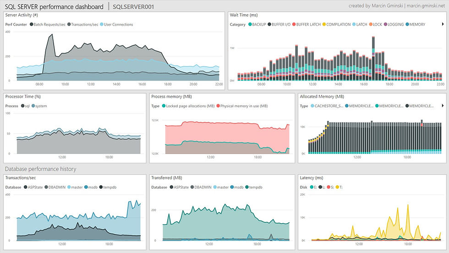This screenshot has height=253, width=449.
Task: Click LOGGING wait category legend
Action: [x=394, y=24]
